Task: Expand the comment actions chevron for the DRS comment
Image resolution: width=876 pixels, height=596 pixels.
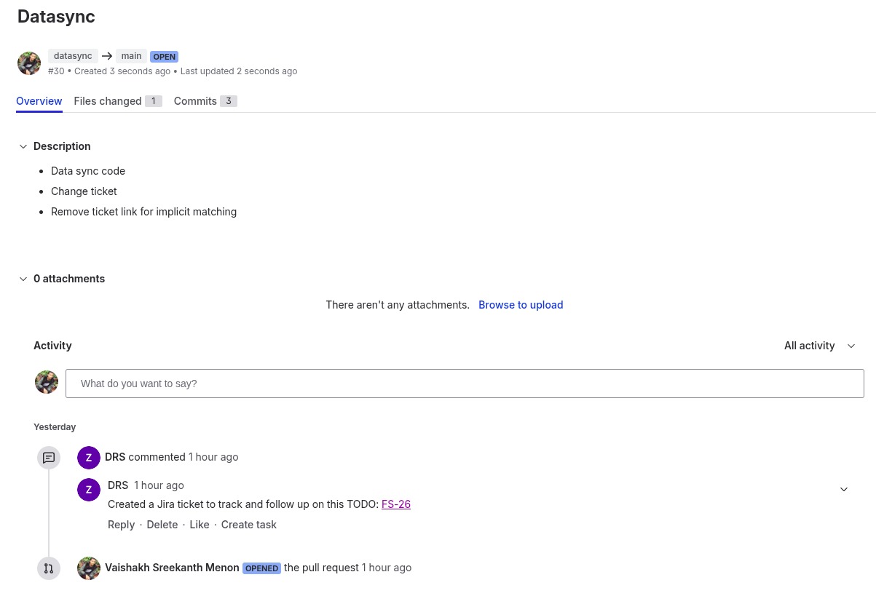Action: (844, 489)
